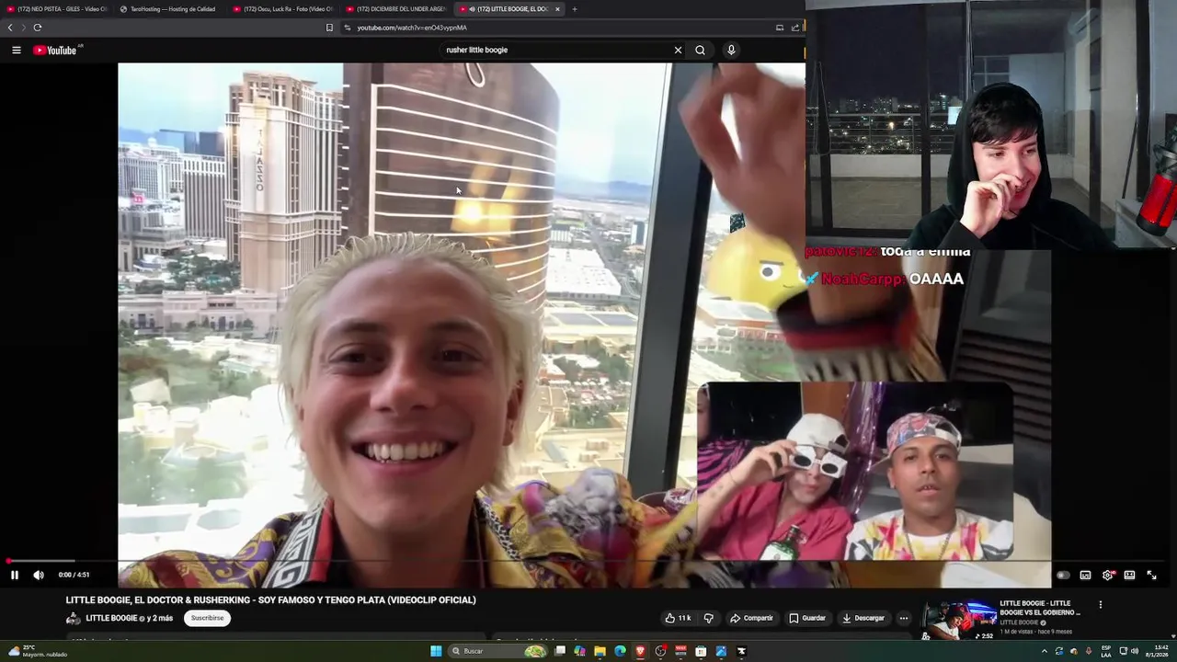Show hidden system tray icons
Screen dimensions: 1177x662
pyautogui.click(x=1044, y=651)
